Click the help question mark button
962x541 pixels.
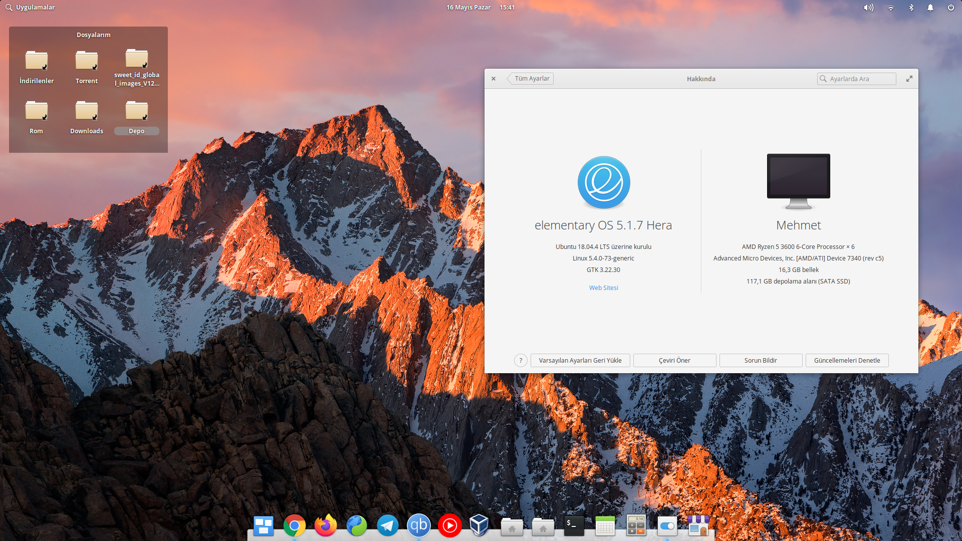tap(521, 360)
